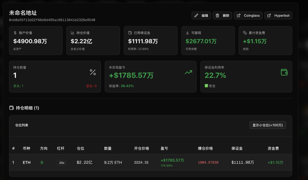Click the 编辑 edit button
308x180 pixels.
(x=201, y=16)
